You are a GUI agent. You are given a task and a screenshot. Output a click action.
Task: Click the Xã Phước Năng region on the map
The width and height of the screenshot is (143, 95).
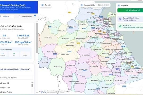(x=67, y=76)
